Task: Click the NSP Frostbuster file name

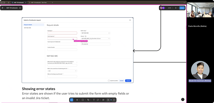Action: tap(12, 8)
